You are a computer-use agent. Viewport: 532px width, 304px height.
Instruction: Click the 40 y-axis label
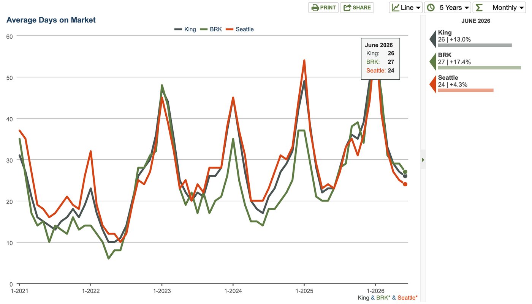point(9,119)
